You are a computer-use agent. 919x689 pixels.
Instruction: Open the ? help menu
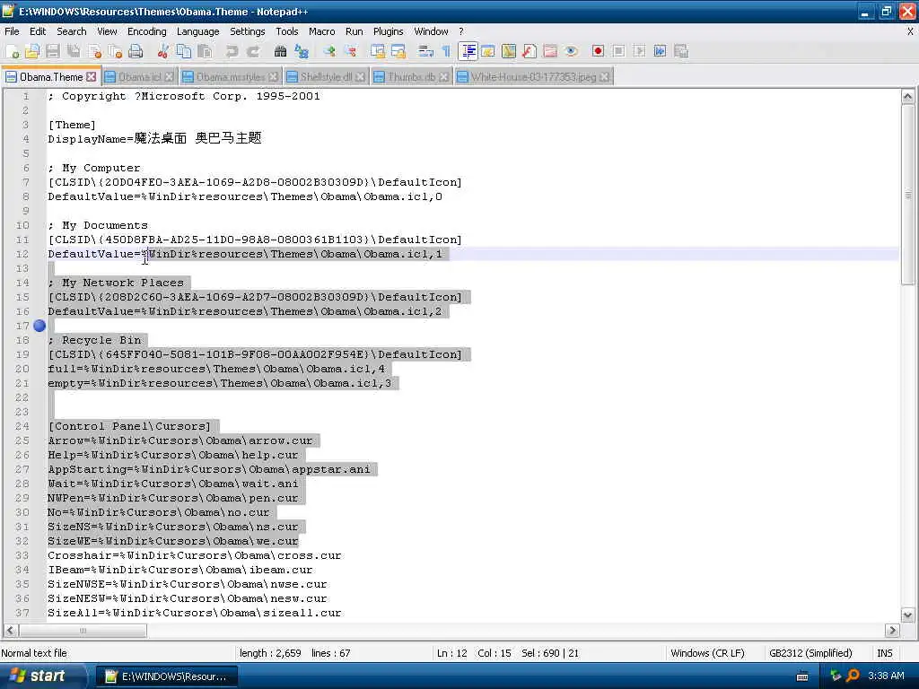pos(461,31)
